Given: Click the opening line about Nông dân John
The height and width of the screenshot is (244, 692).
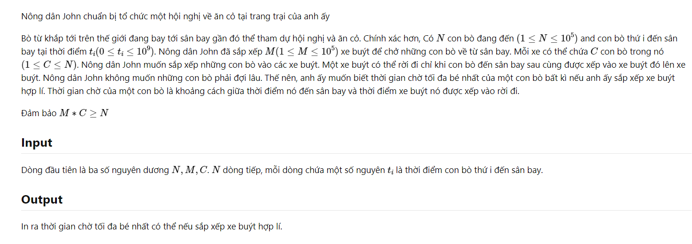Looking at the screenshot, I should coord(175,16).
